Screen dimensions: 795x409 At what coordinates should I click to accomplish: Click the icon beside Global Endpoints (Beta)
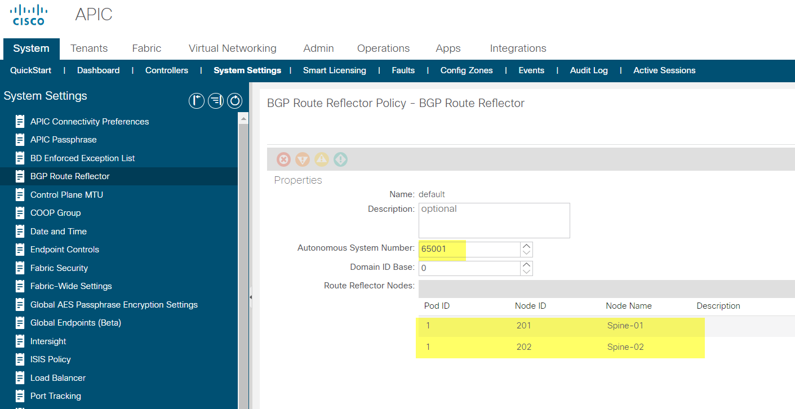point(20,323)
